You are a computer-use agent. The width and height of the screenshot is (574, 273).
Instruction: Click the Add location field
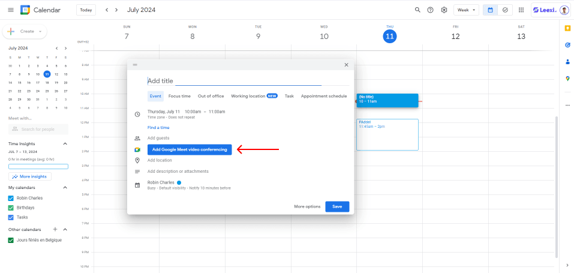click(x=160, y=161)
